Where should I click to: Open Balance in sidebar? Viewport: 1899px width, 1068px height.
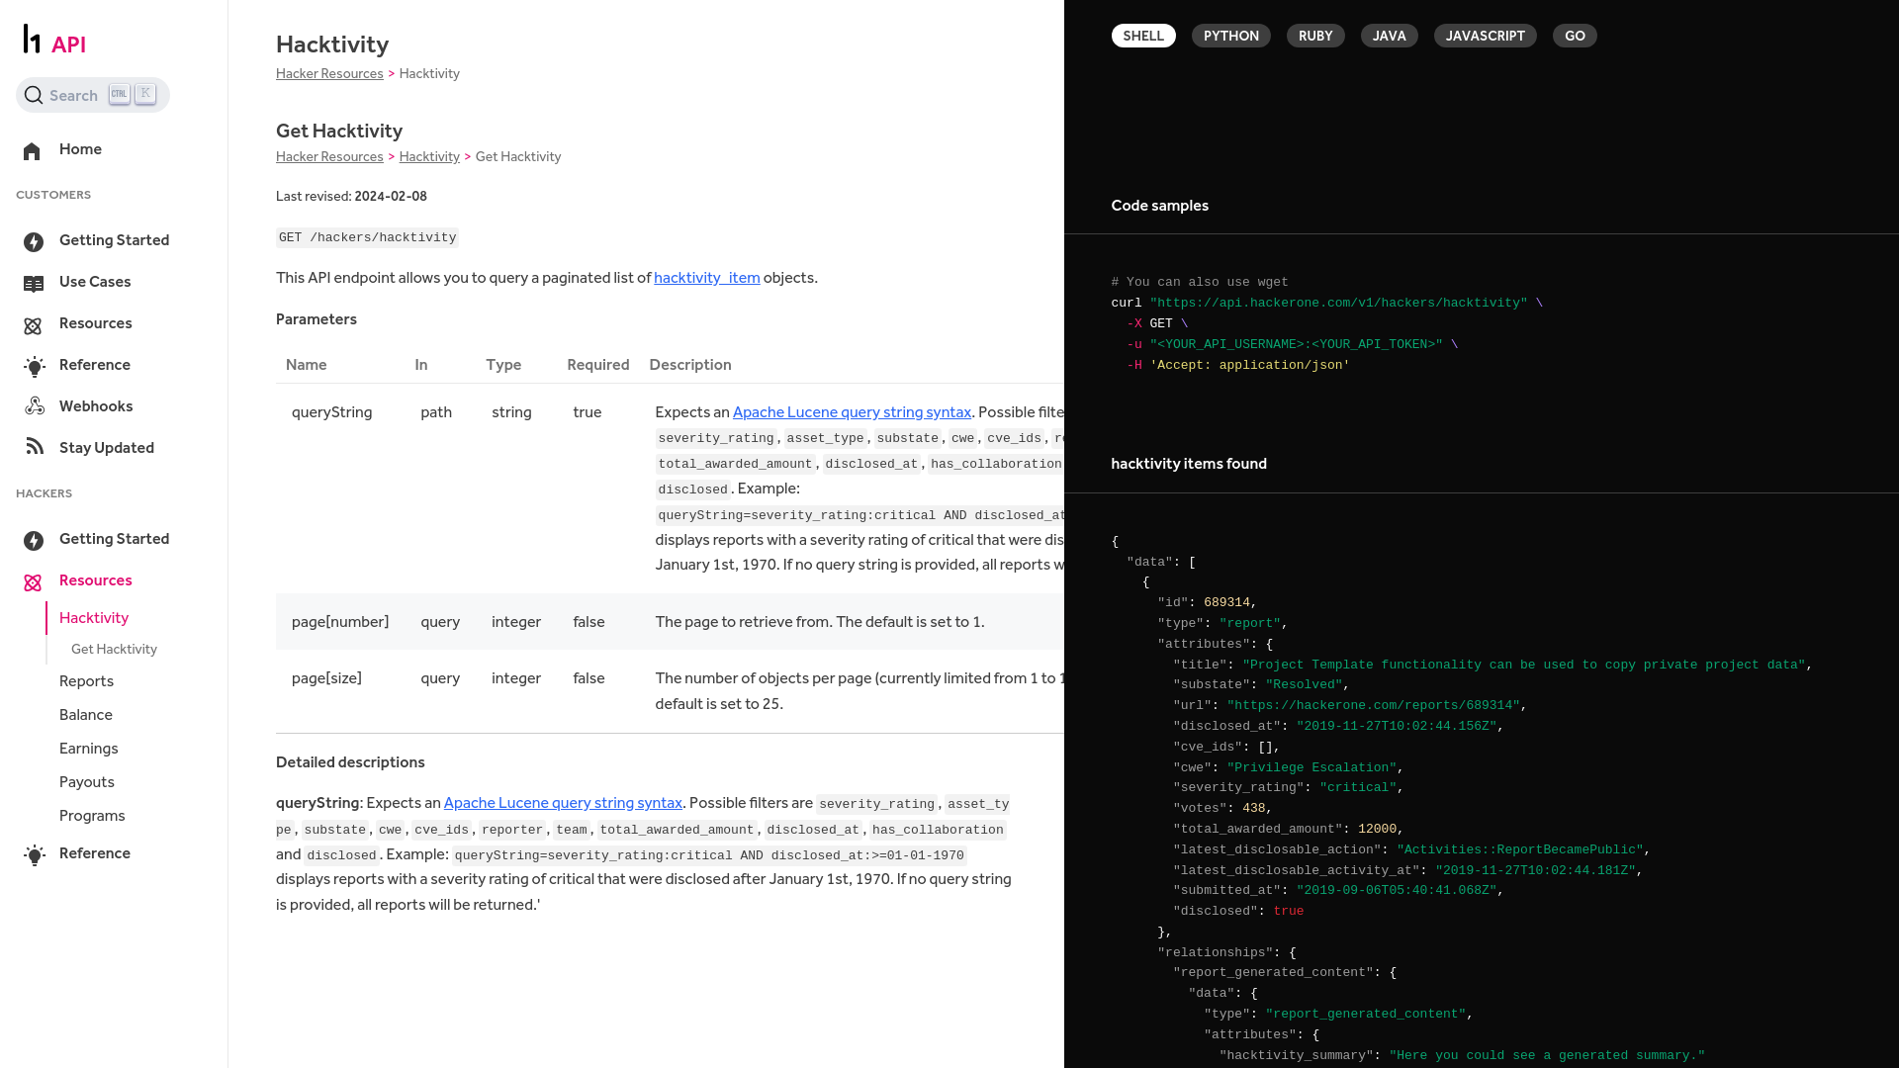tap(86, 715)
